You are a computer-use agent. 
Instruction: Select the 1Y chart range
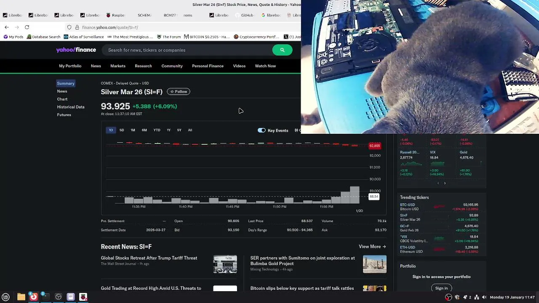pos(168,130)
